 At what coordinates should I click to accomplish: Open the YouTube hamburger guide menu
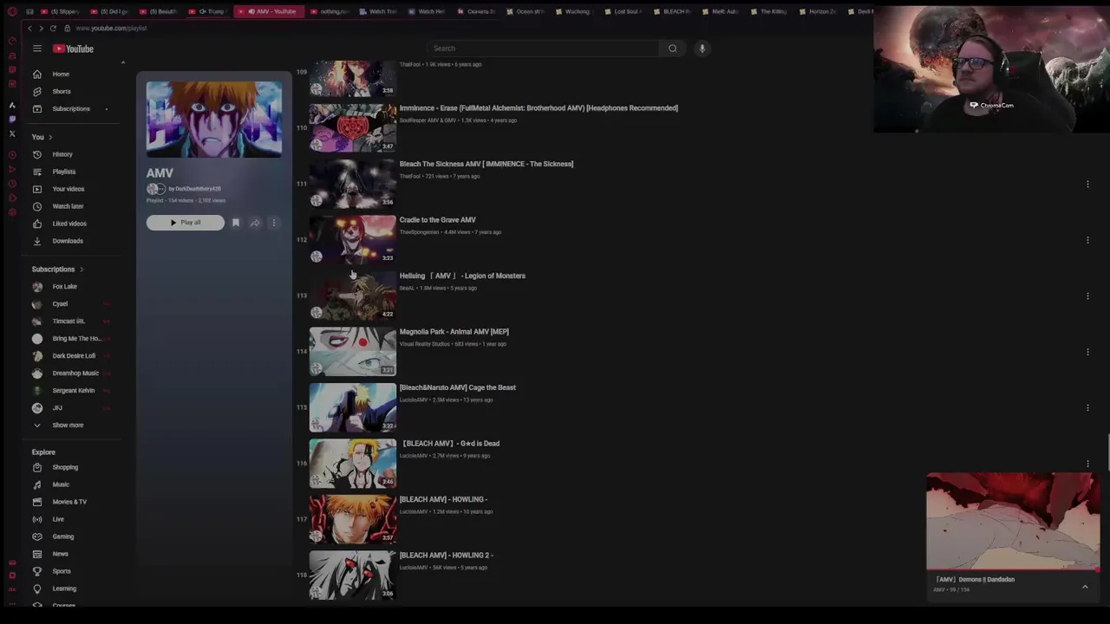click(x=37, y=49)
